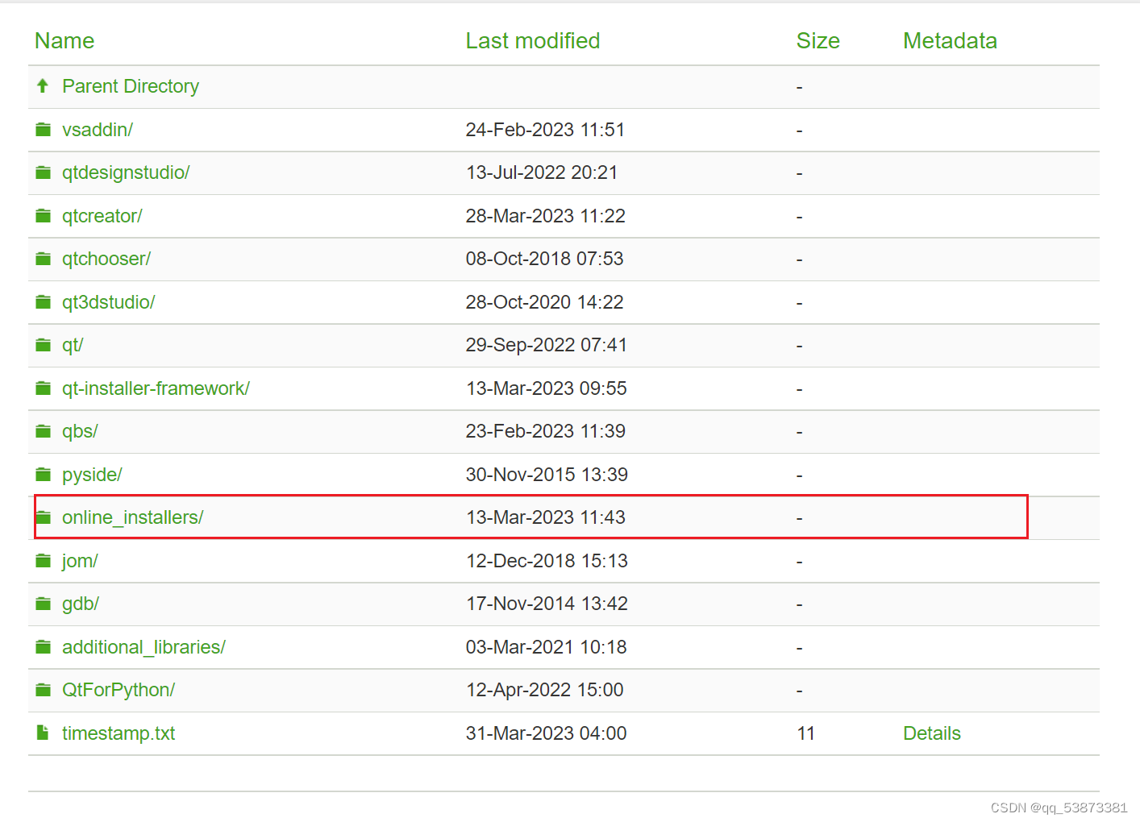Image resolution: width=1140 pixels, height=822 pixels.
Task: Go to qt-installer-framework/ folder
Action: (x=156, y=388)
